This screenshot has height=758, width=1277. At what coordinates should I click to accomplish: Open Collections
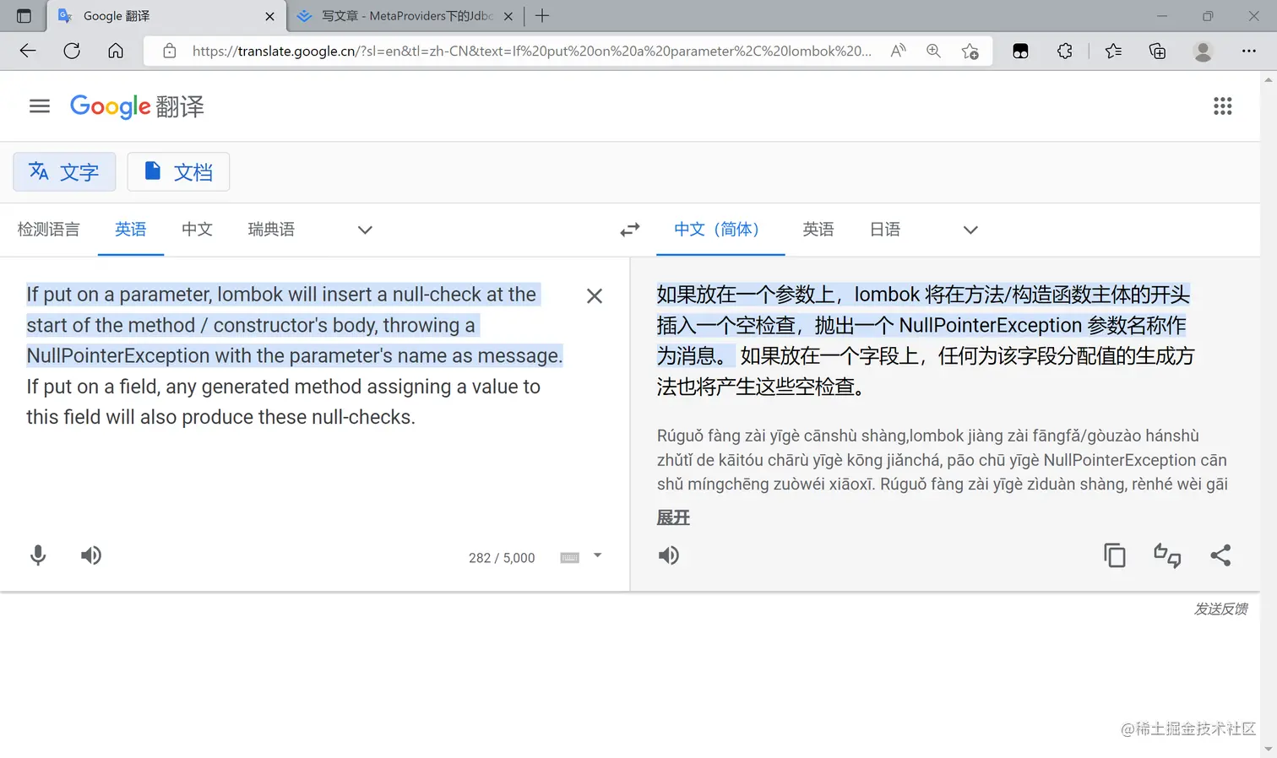[x=1158, y=51]
